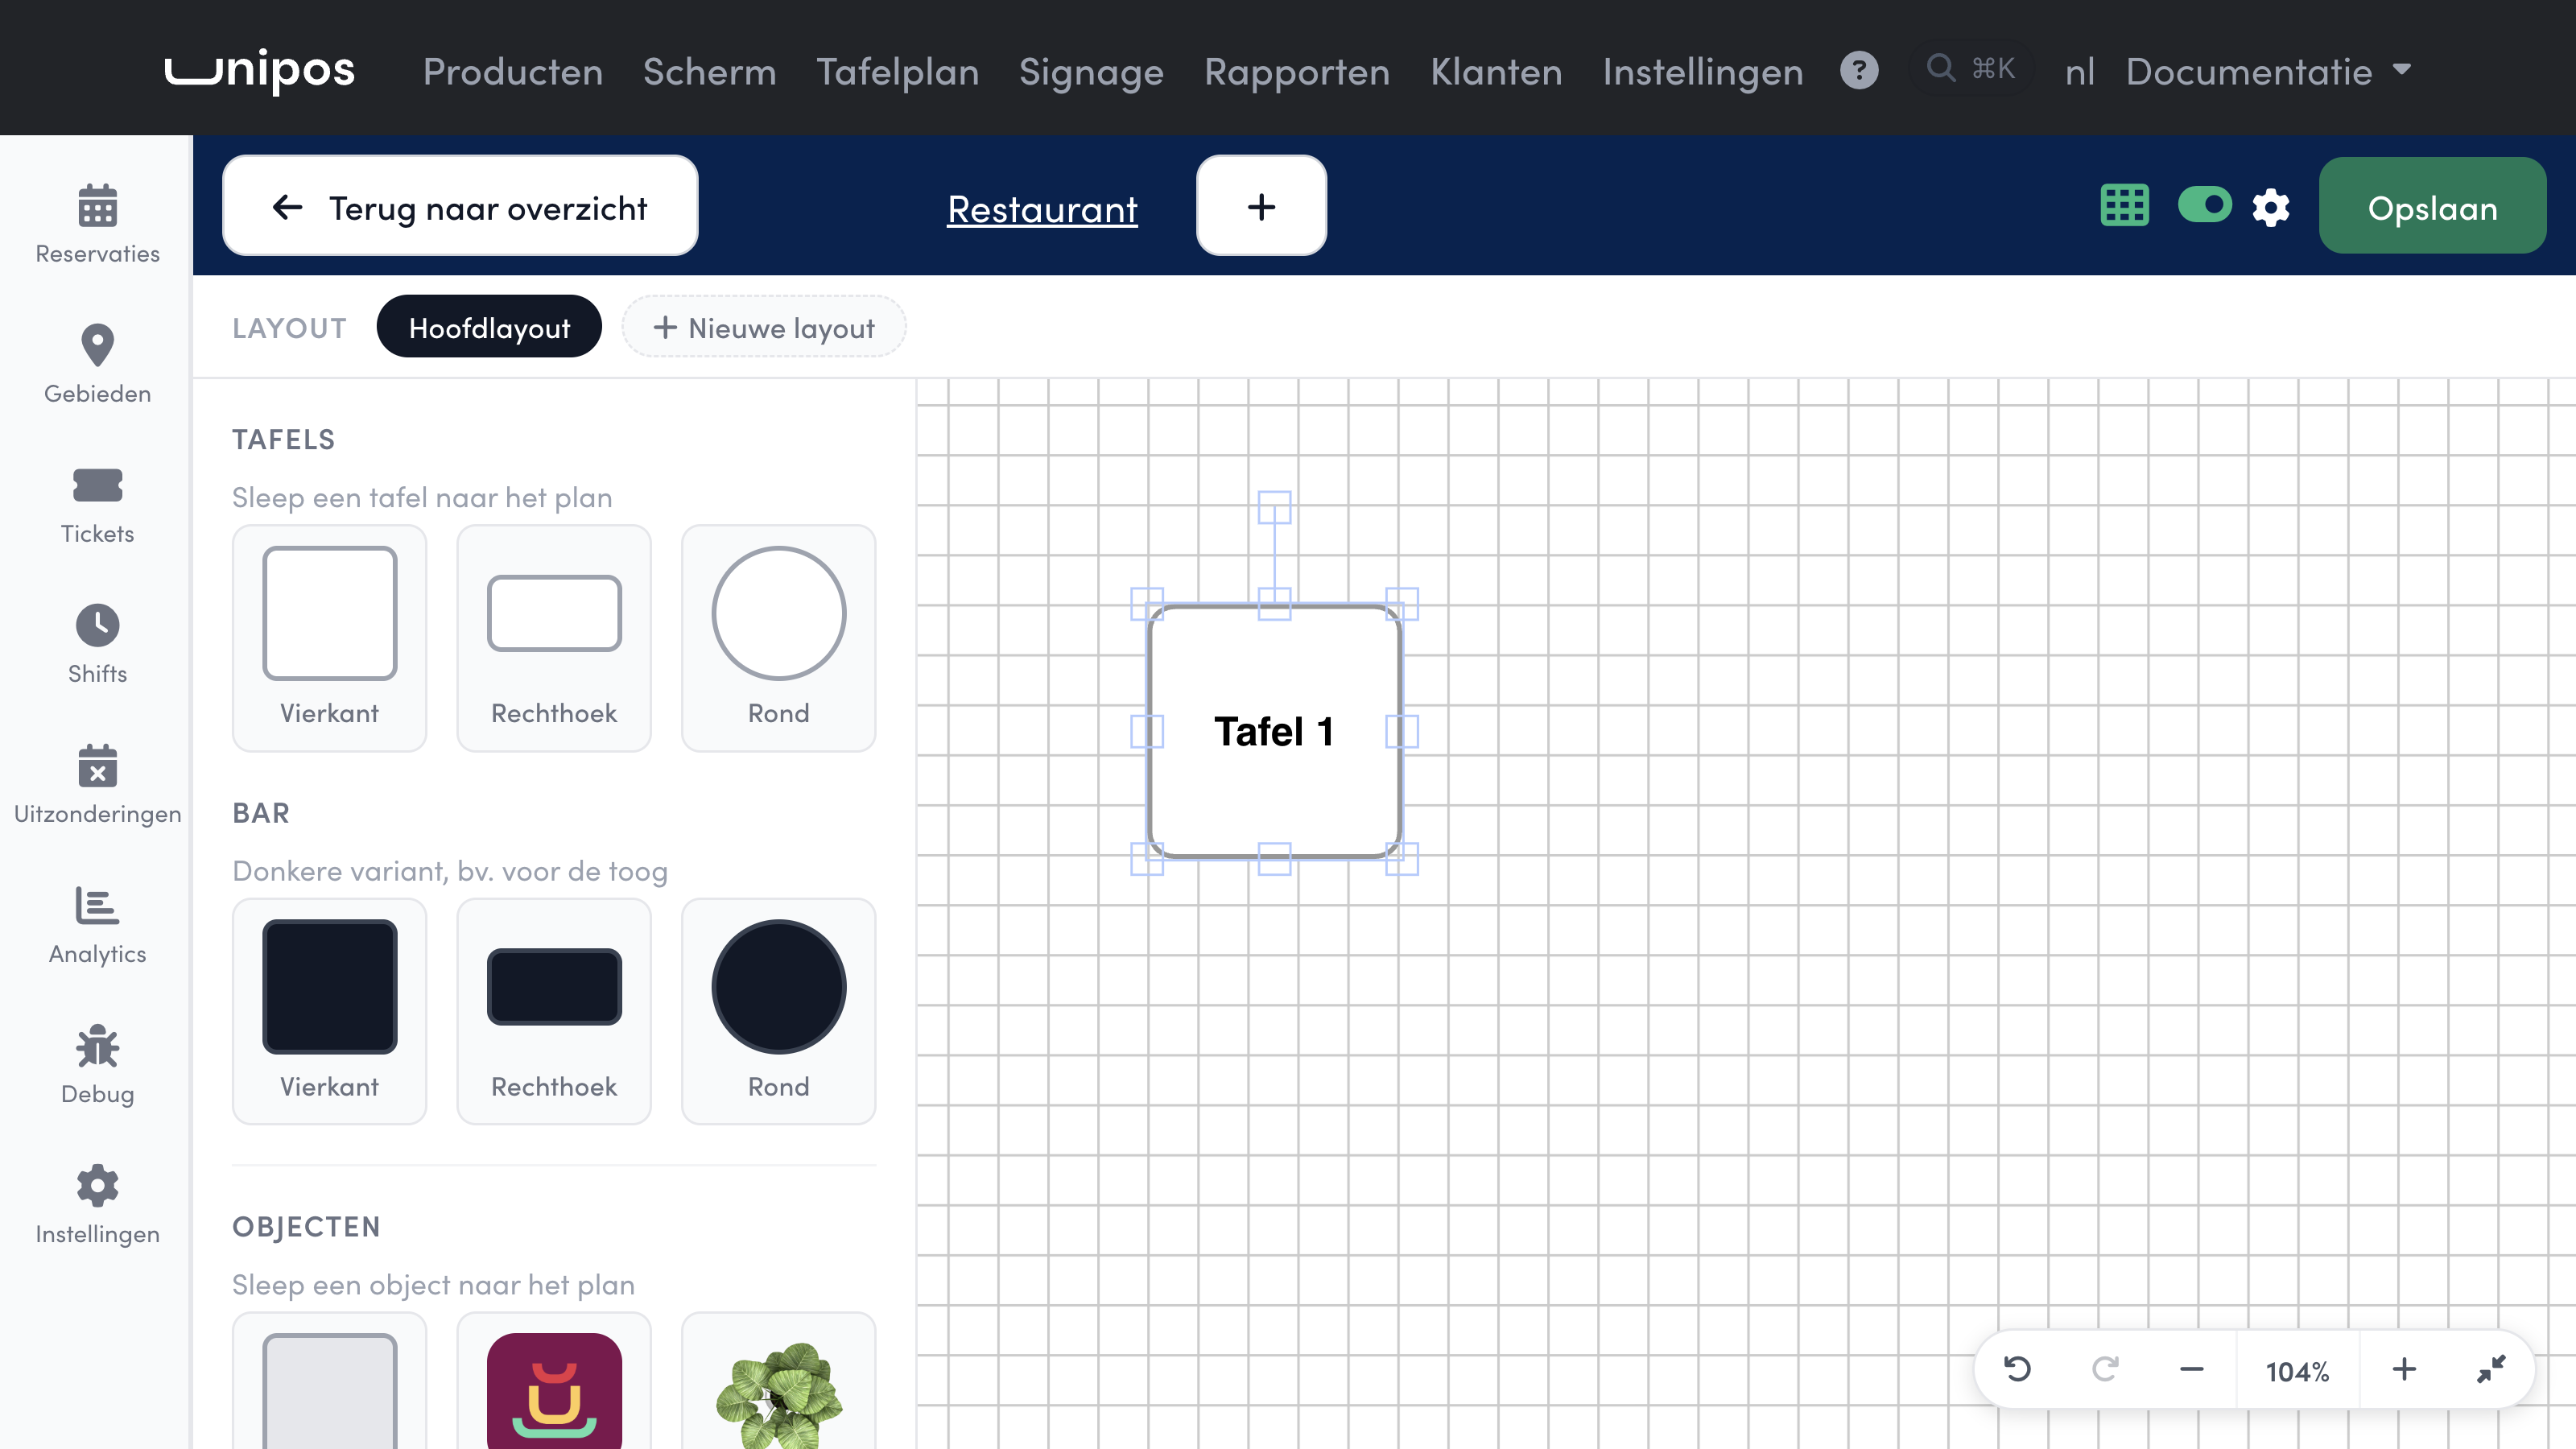Select the white Rond table shape
Screen dimensions: 2576x1449
[778, 638]
